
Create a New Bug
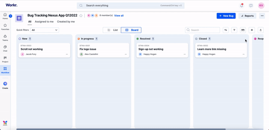(226, 16)
